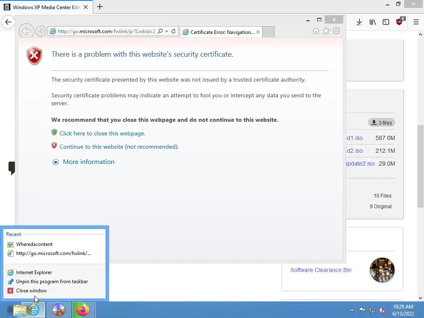Open IE tools gear icon
424x318 pixels.
pyautogui.click(x=336, y=31)
